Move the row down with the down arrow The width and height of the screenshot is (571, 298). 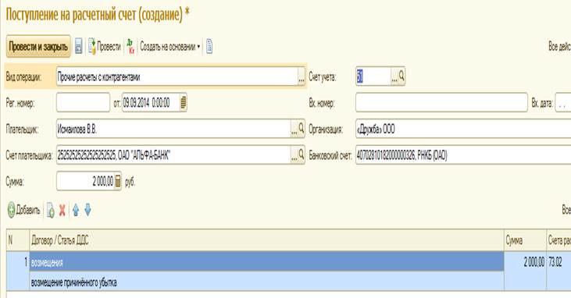click(87, 210)
